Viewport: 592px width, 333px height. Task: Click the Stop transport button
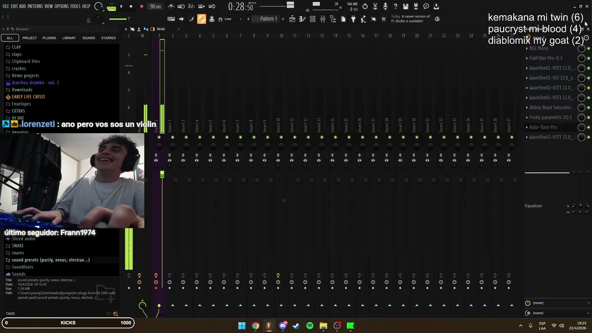pyautogui.click(x=131, y=6)
